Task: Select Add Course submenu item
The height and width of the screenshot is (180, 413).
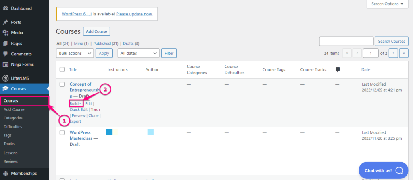Action: 14,109
